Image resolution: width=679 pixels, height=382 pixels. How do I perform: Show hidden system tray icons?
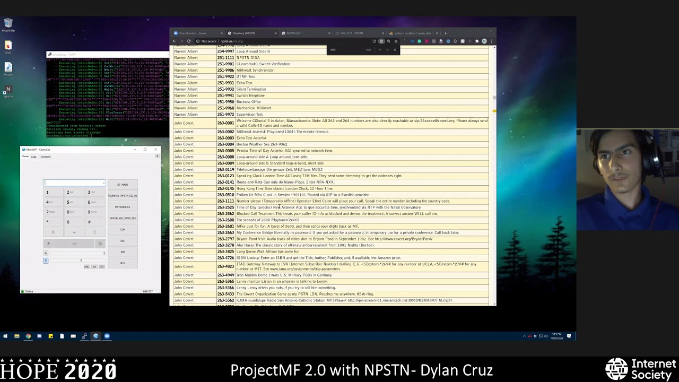[525, 336]
